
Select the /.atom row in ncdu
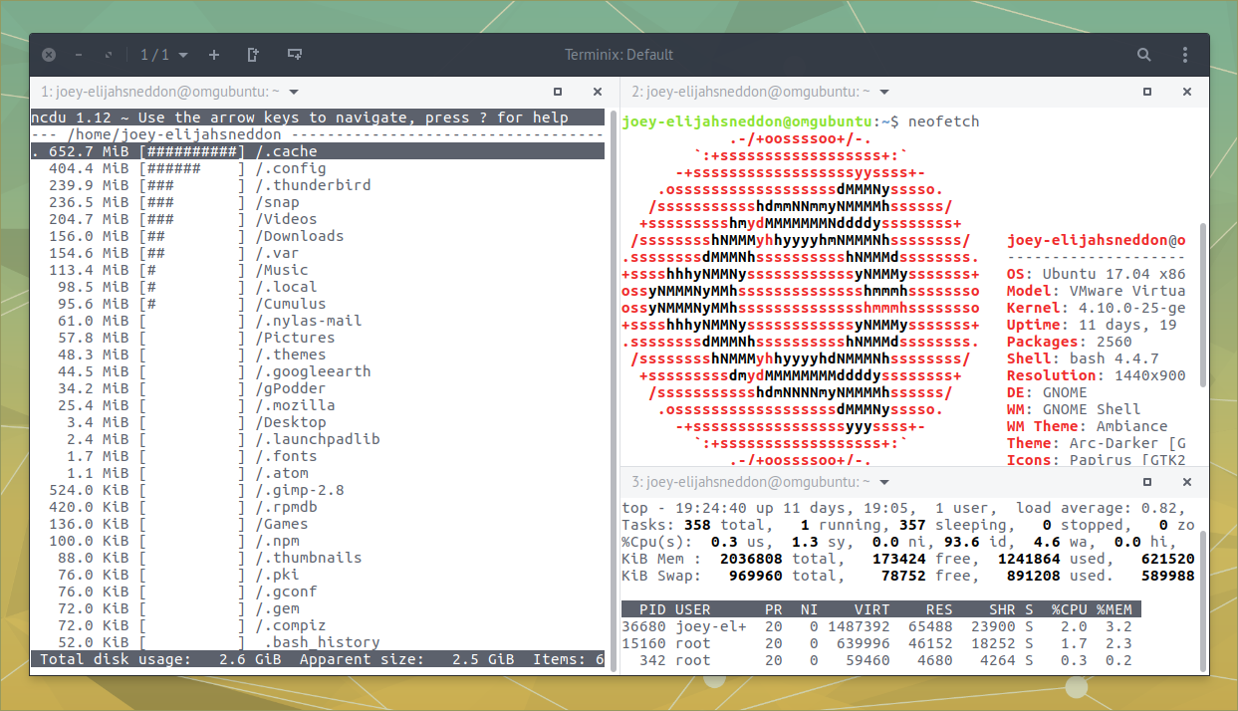[x=318, y=473]
